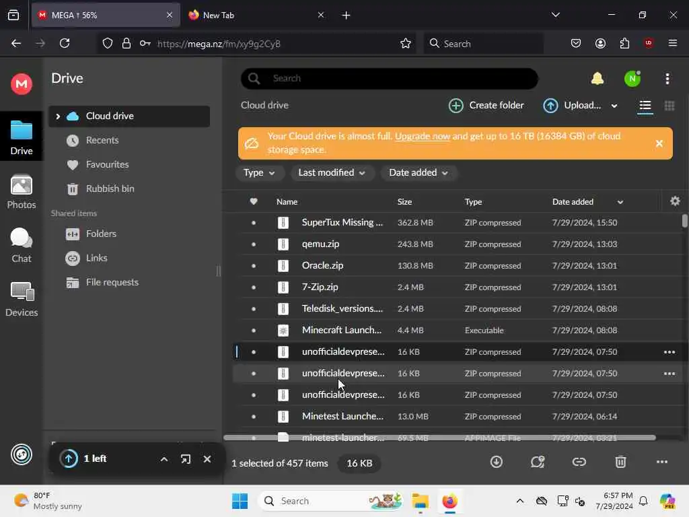
Task: Click Create folder
Action: pyautogui.click(x=486, y=106)
